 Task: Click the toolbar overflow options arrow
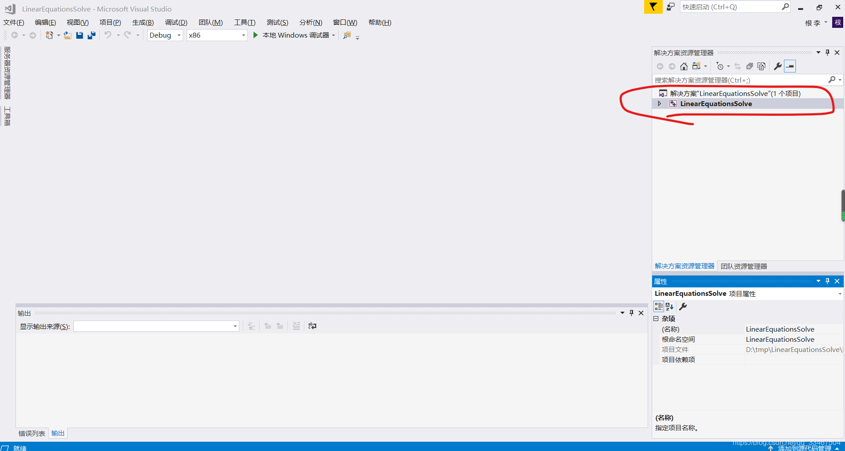click(x=357, y=38)
